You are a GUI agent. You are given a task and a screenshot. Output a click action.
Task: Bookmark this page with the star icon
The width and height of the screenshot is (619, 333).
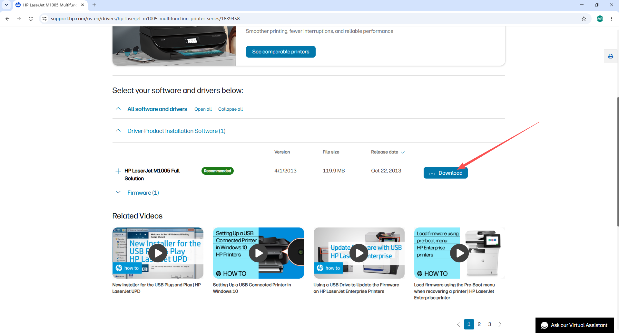[x=584, y=19]
